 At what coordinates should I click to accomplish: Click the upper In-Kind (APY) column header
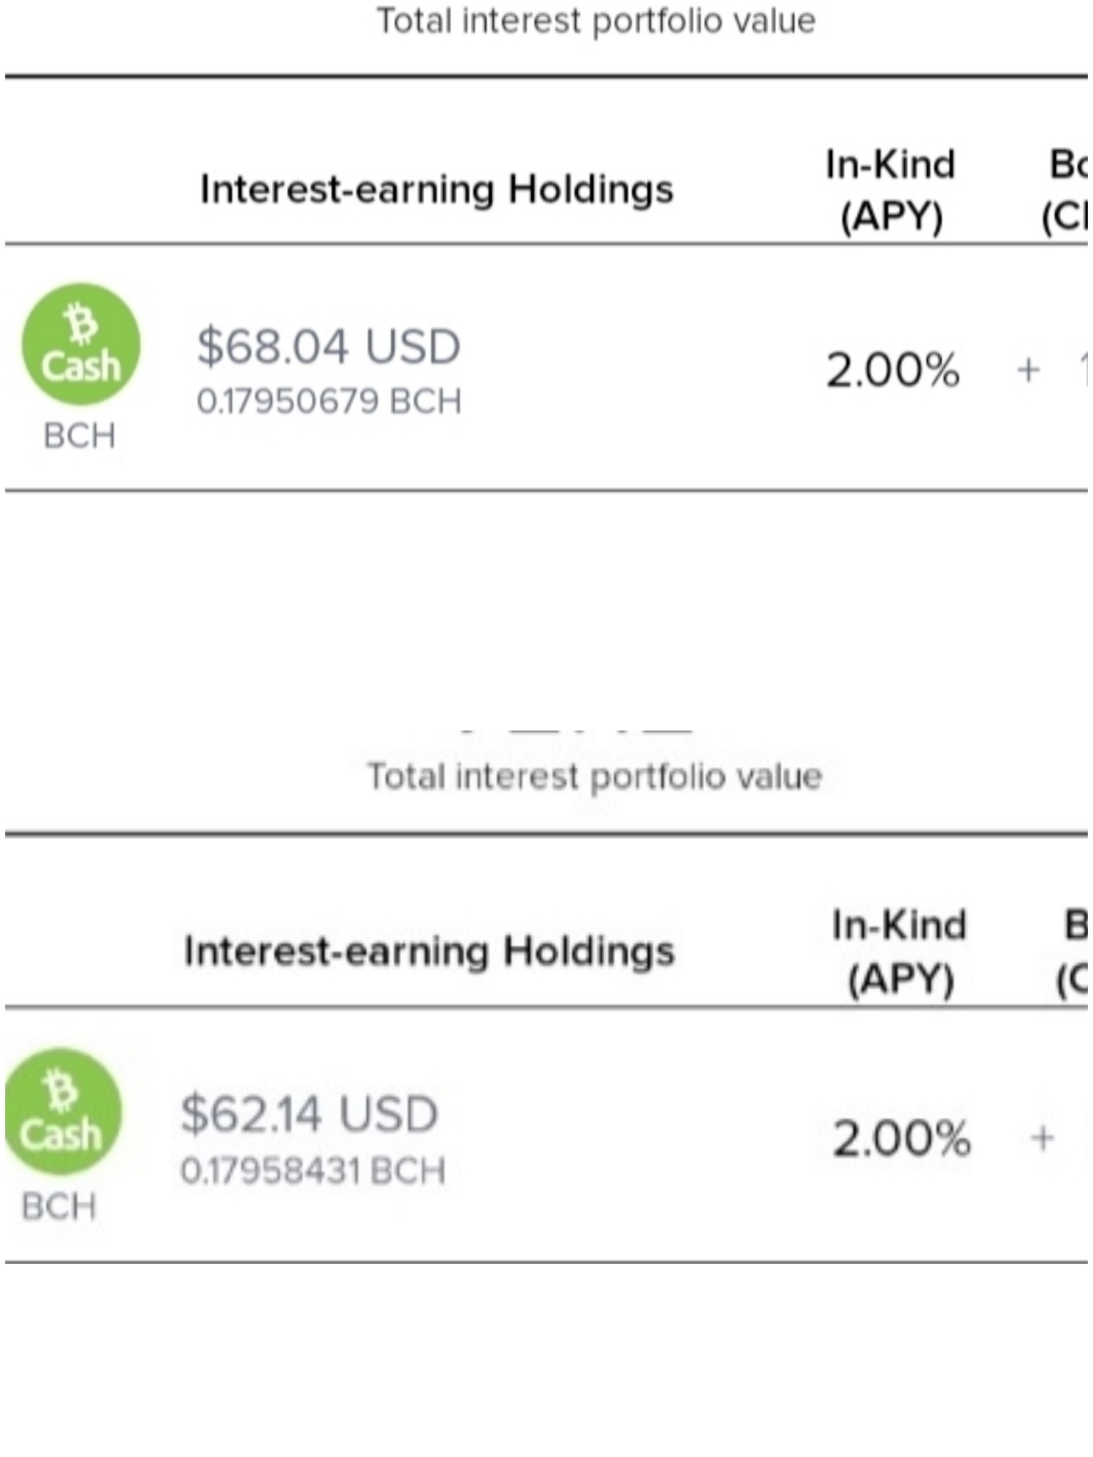pyautogui.click(x=890, y=190)
